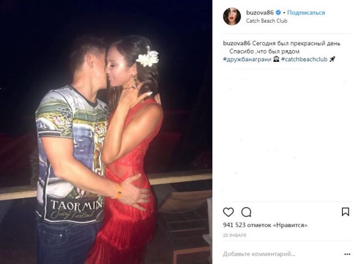Save post with bookmark icon
The image size is (354, 264).
[345, 212]
